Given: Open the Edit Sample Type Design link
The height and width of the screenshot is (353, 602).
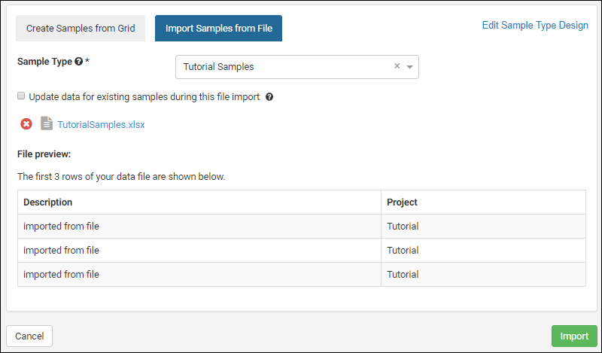Looking at the screenshot, I should coord(534,25).
